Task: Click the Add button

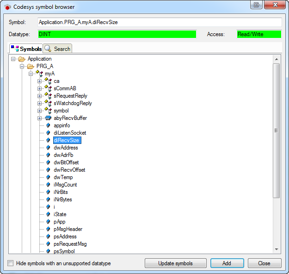Action: click(227, 263)
